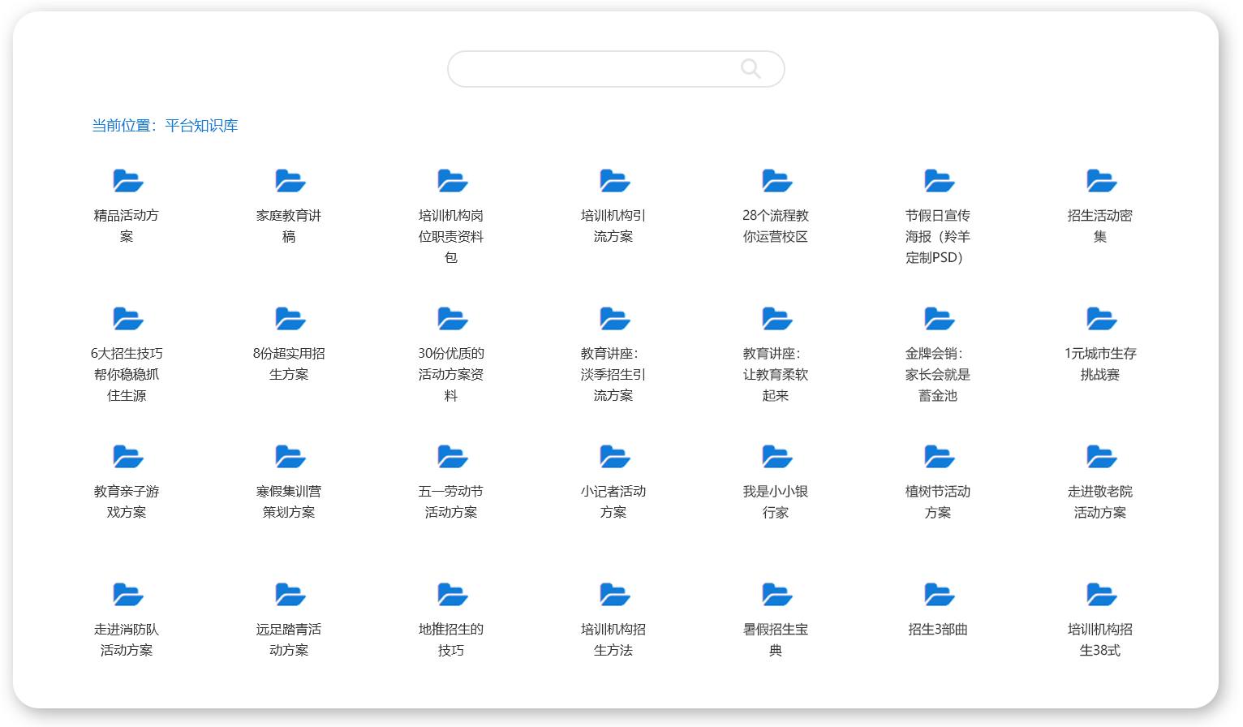The image size is (1243, 727).
Task: Select the 走进消防队活动方案 label
Action: click(127, 639)
